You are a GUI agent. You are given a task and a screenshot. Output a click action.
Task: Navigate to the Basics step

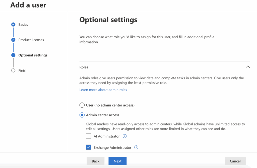click(23, 24)
